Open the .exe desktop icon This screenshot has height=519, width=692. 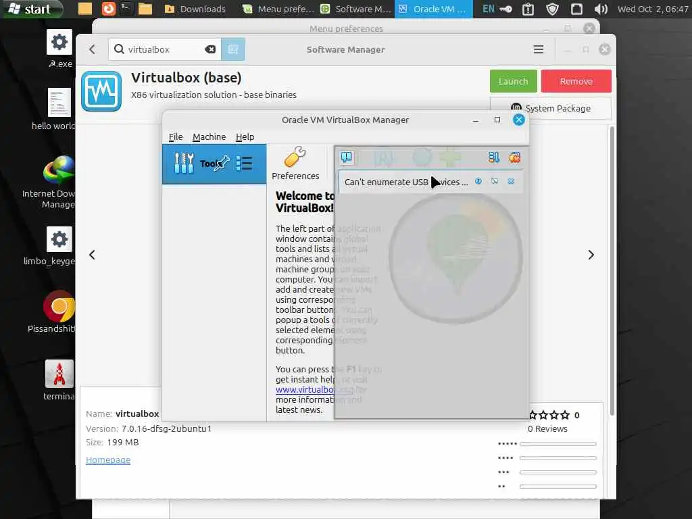(59, 49)
